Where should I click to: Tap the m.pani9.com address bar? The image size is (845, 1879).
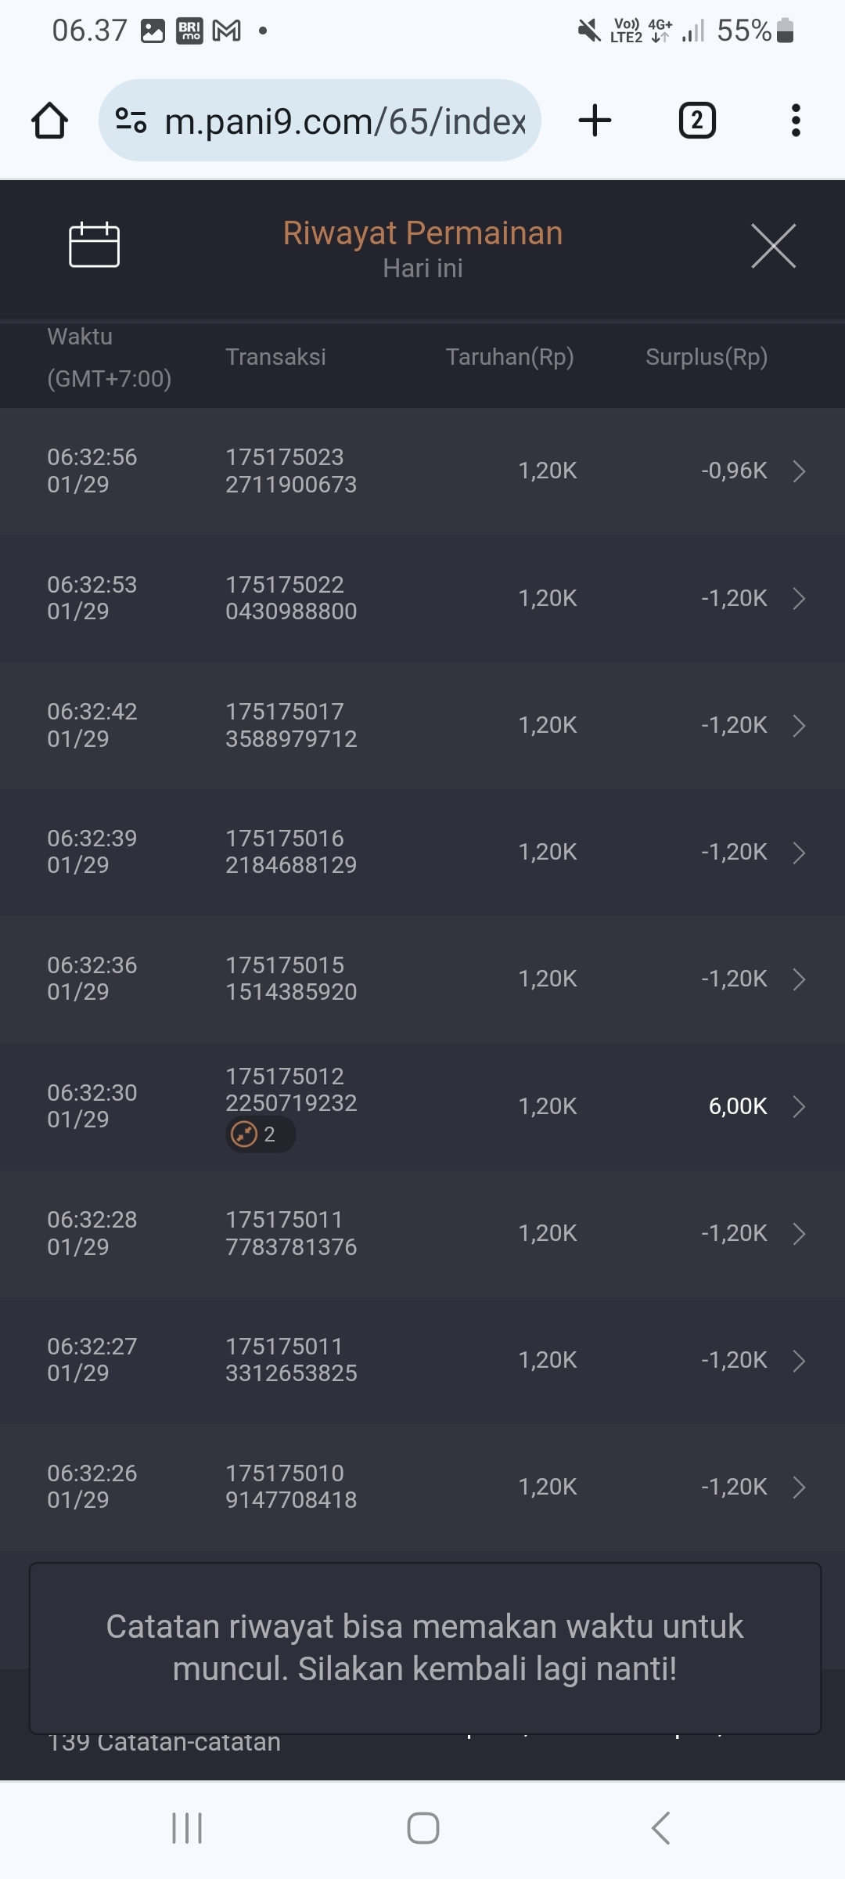pos(344,121)
